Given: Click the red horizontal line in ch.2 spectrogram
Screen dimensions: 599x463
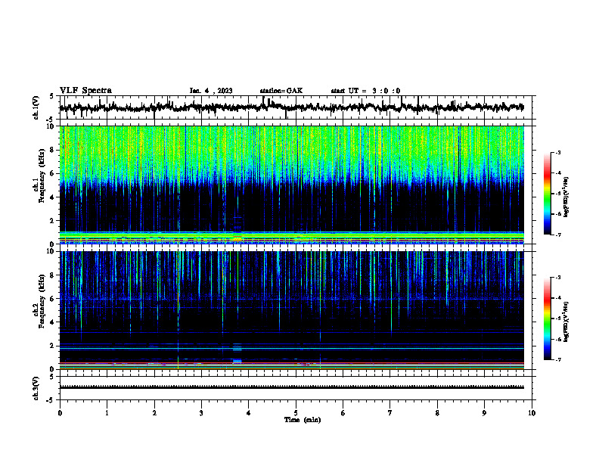Looking at the screenshot, I should tap(291, 363).
